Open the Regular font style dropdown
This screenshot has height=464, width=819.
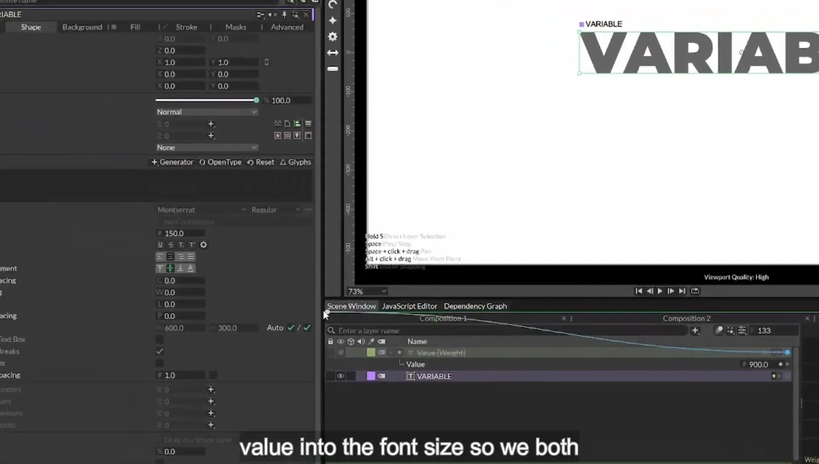click(276, 210)
